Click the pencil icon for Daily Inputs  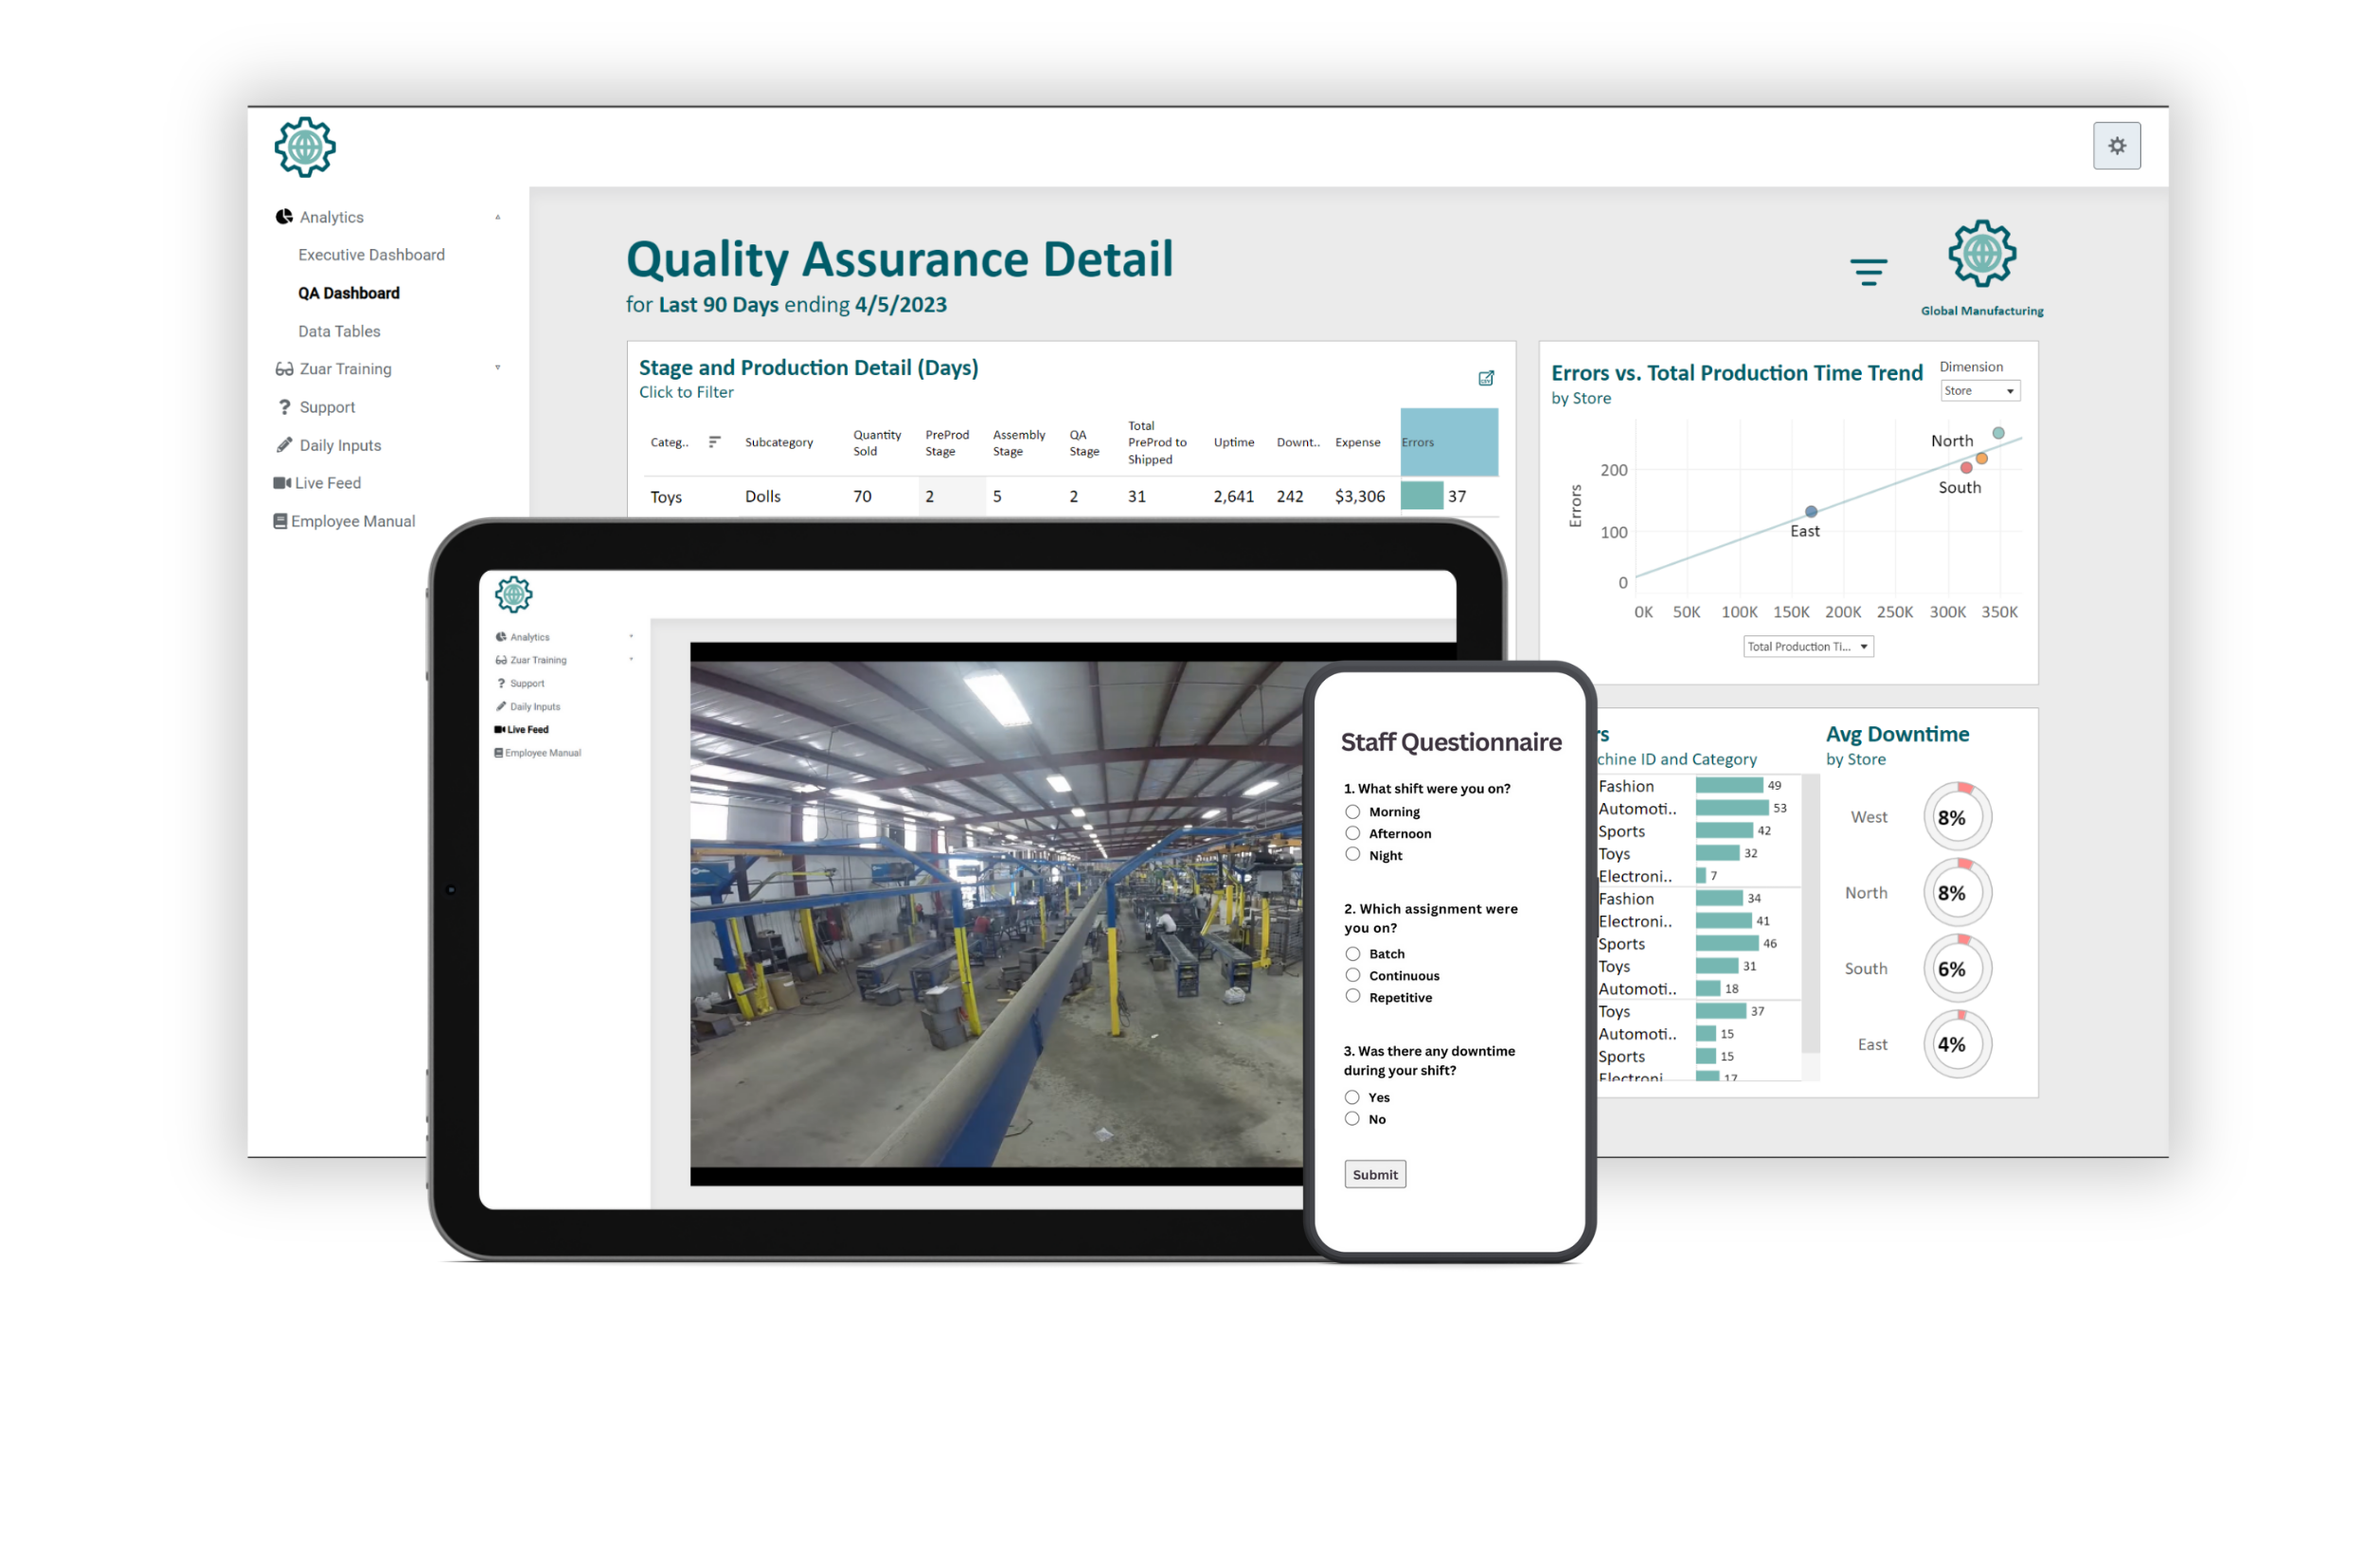pos(284,445)
